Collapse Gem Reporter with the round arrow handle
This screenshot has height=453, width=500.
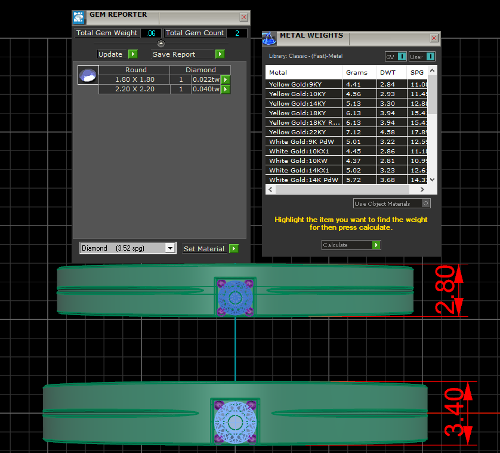161,44
